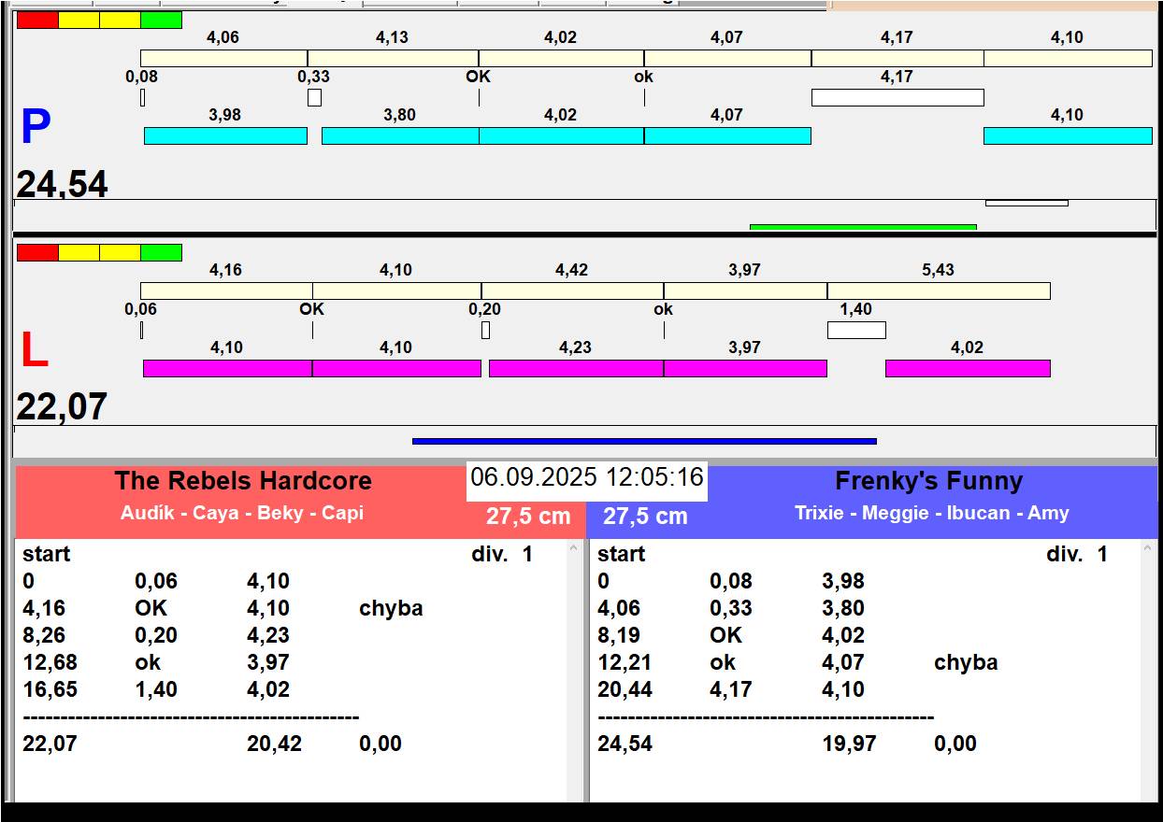Click 'div. 1' in The Rebels Hardcore panel
This screenshot has height=822, width=1163.
pos(502,554)
